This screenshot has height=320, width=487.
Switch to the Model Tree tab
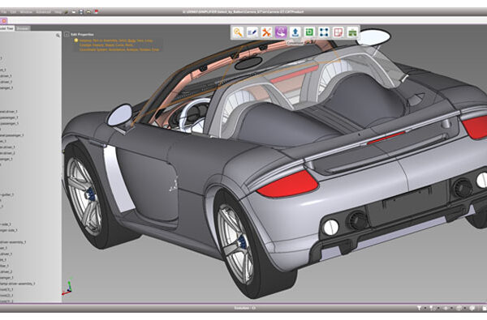pos(6,28)
